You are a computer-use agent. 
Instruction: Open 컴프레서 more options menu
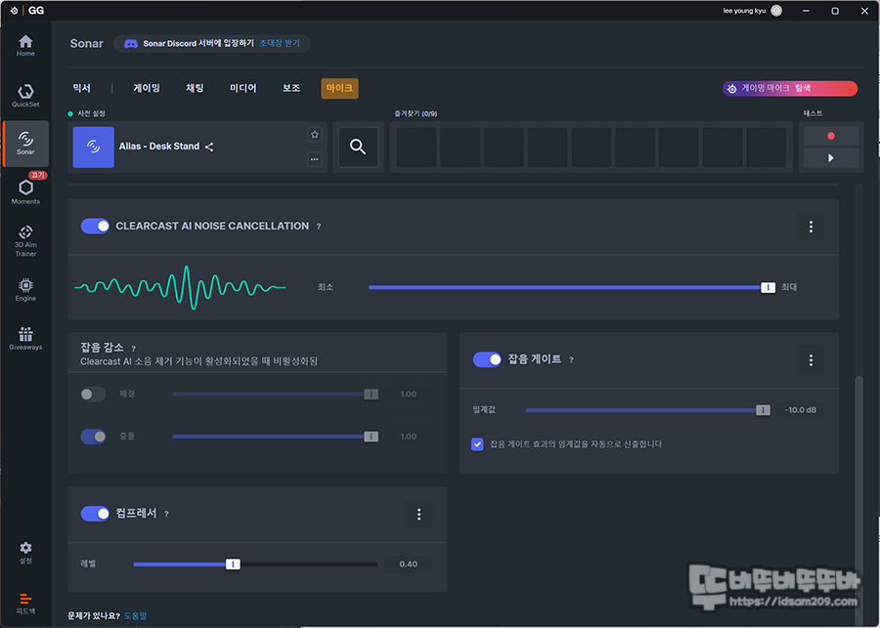click(x=418, y=514)
